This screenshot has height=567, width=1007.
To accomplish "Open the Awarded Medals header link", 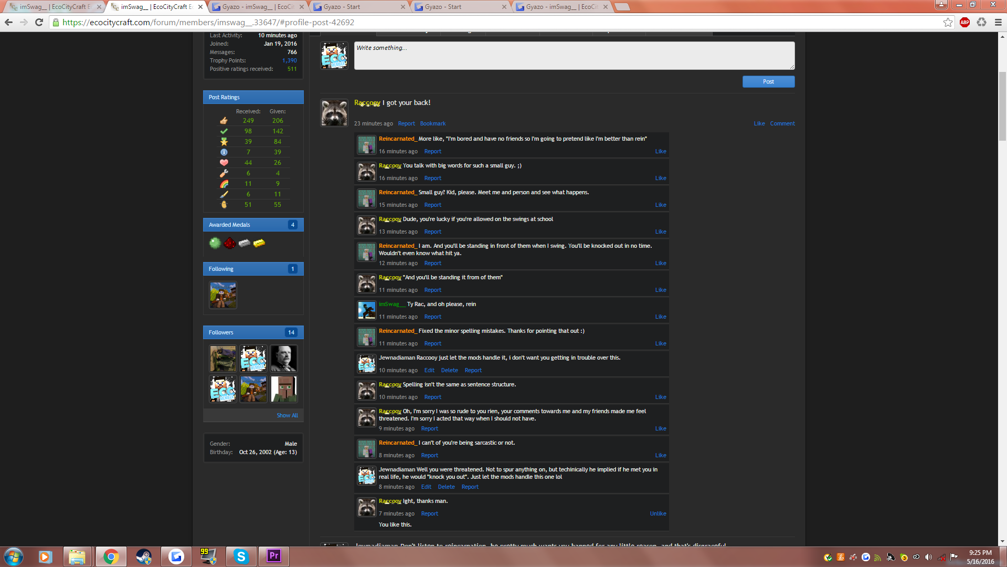I will [x=229, y=225].
